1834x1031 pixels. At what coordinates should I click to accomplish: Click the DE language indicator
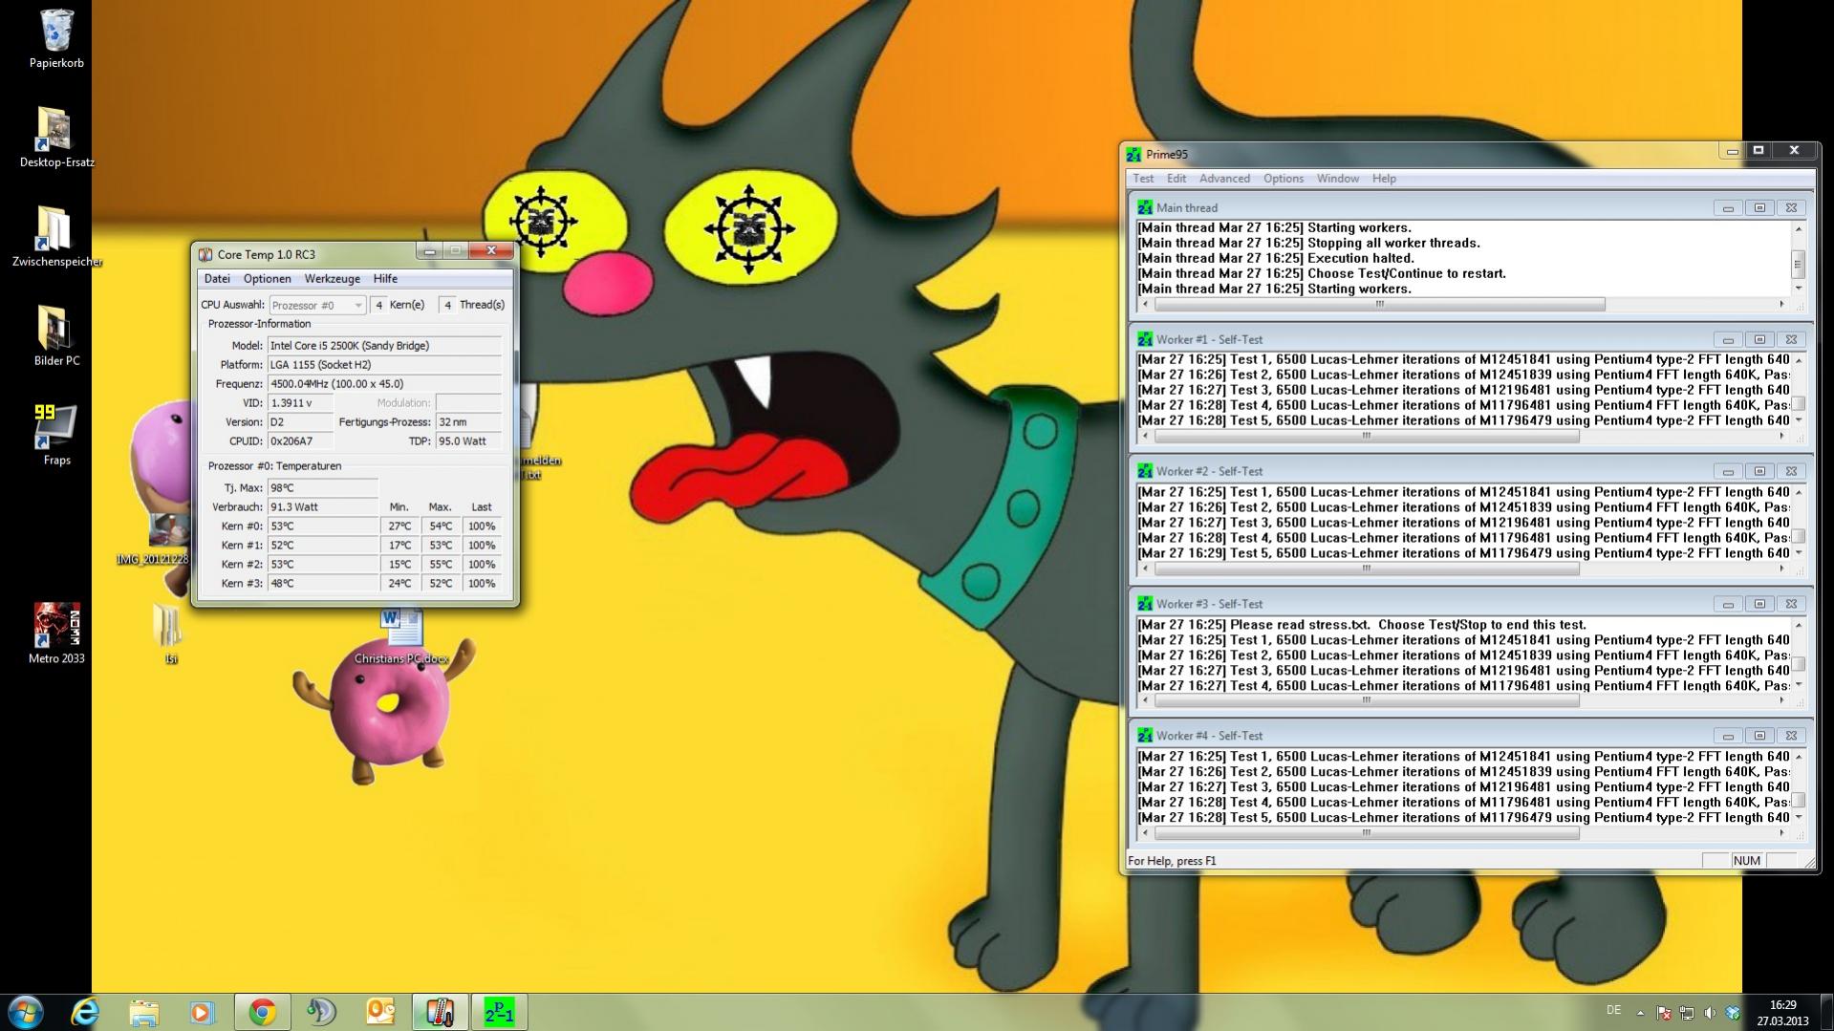(x=1614, y=1010)
